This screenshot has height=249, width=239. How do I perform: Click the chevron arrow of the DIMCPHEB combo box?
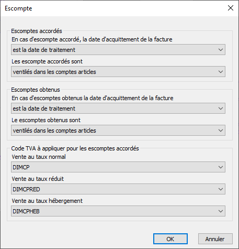[221, 211]
